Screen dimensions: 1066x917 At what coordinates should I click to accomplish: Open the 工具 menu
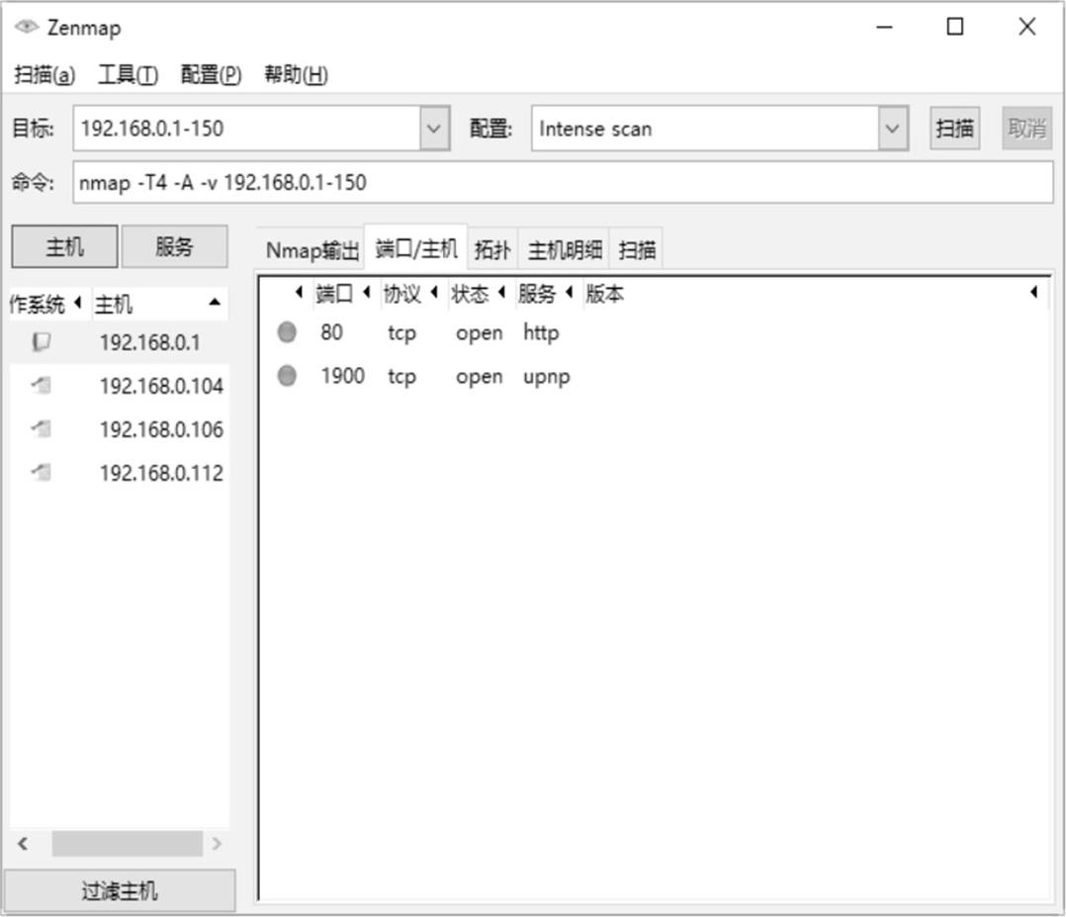pos(128,75)
